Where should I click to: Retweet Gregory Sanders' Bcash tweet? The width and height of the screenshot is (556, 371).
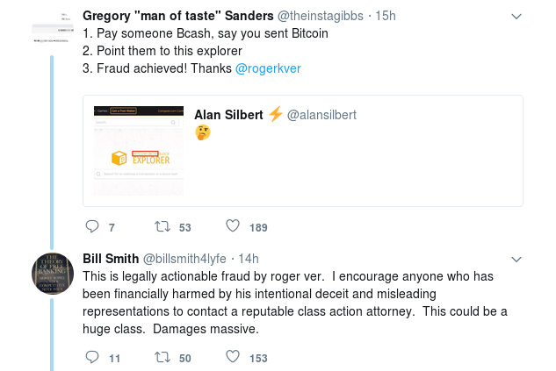(162, 228)
